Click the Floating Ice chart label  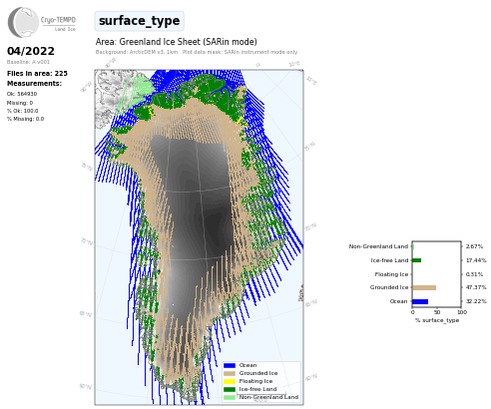pyautogui.click(x=391, y=274)
